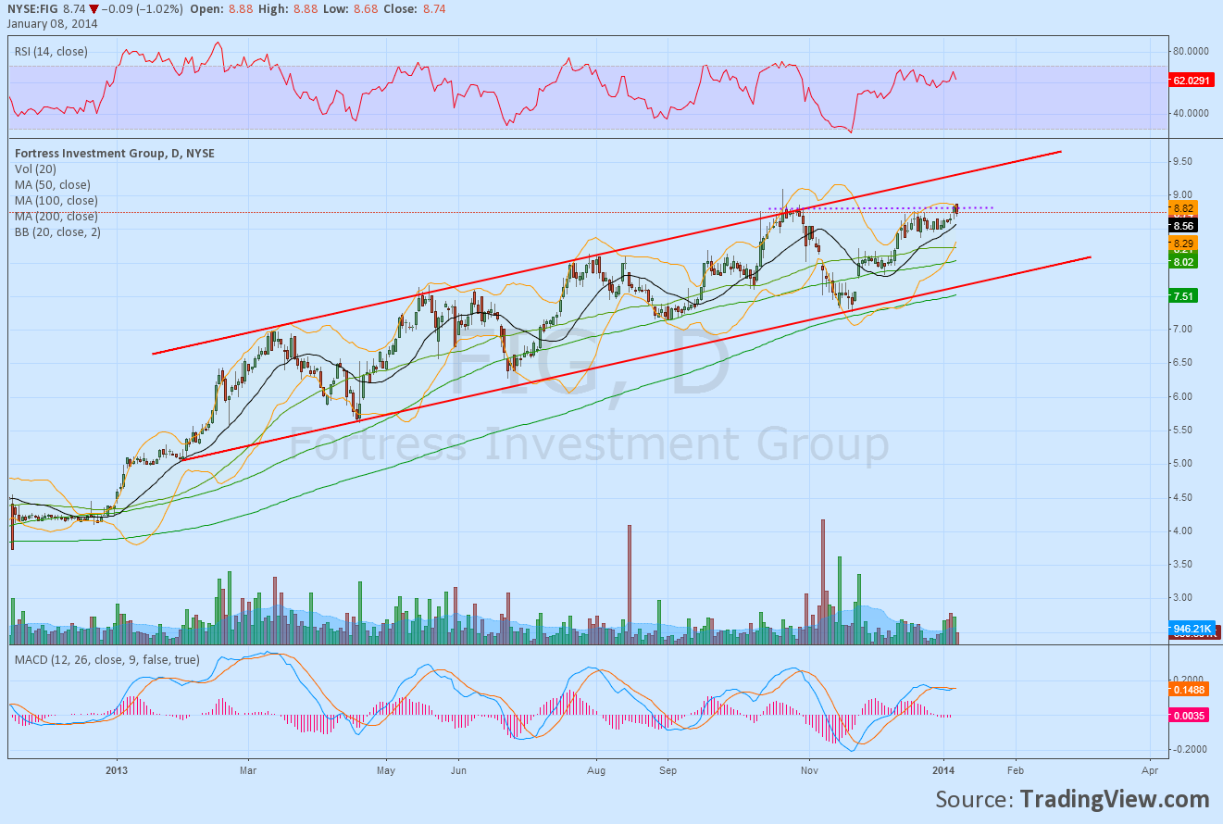Click the Jun label on time axis
The height and width of the screenshot is (824, 1223).
458,769
